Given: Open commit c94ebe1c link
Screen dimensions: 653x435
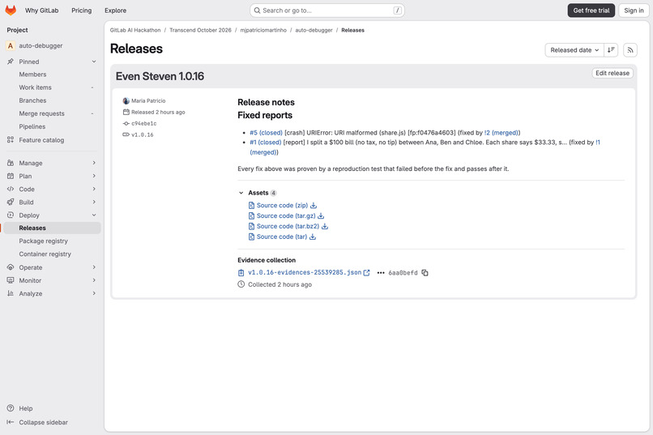Looking at the screenshot, I should click(143, 124).
